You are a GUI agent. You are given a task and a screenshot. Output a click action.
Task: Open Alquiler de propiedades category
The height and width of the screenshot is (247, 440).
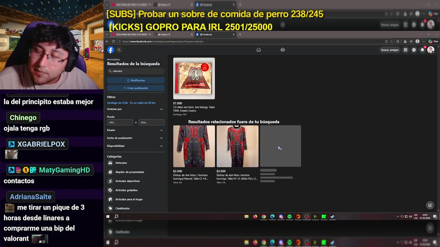[x=135, y=172]
